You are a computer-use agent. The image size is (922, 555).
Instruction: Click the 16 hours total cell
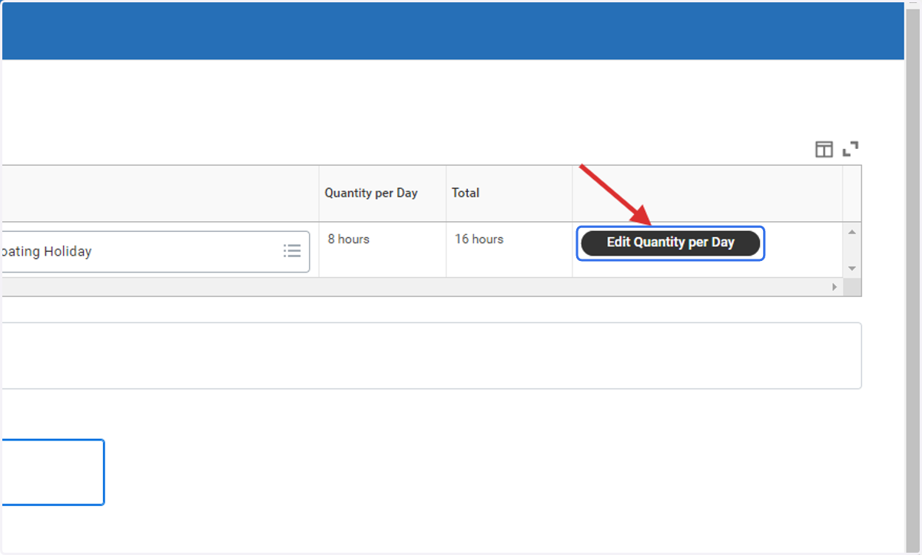(509, 249)
